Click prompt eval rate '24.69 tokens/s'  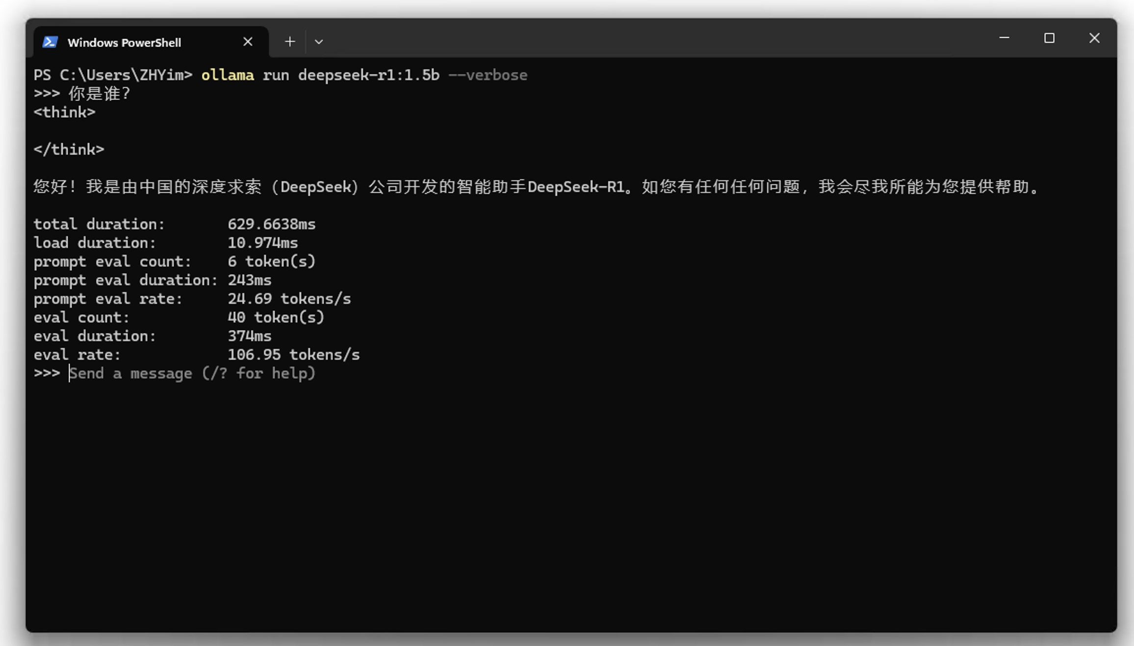tap(289, 299)
